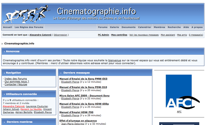The image size is (206, 125).
Task: Open Les Règles des Forums page
Action: pos(29,27)
